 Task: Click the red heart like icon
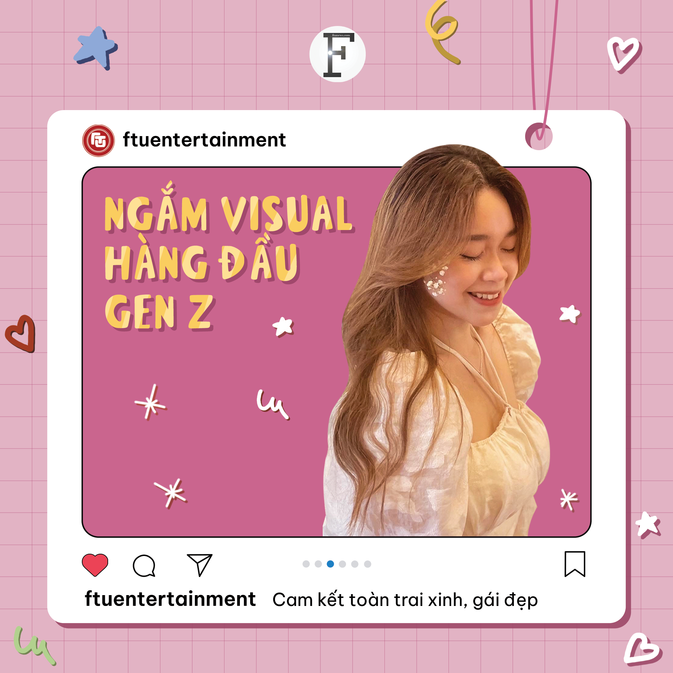tap(95, 565)
